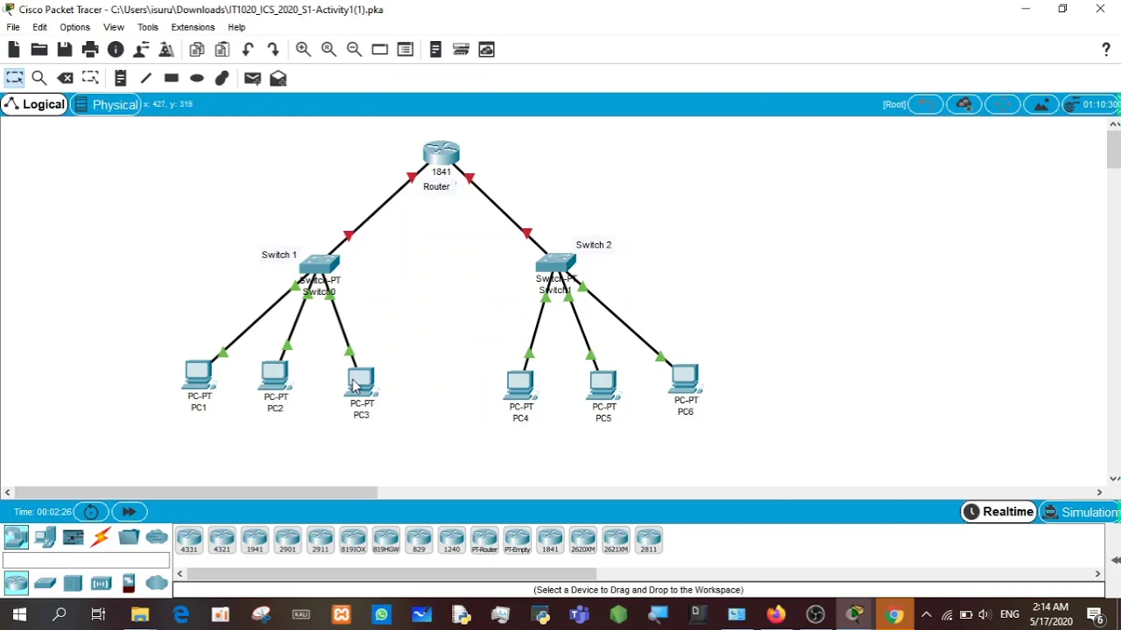Select End Devices category
1121x630 pixels.
[x=45, y=537]
